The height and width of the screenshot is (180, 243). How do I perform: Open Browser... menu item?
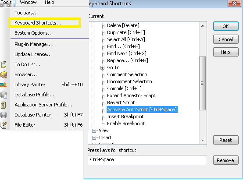point(26,74)
